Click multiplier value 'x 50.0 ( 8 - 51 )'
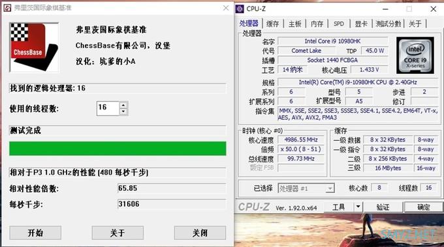This screenshot has height=247, width=444. click(x=301, y=149)
